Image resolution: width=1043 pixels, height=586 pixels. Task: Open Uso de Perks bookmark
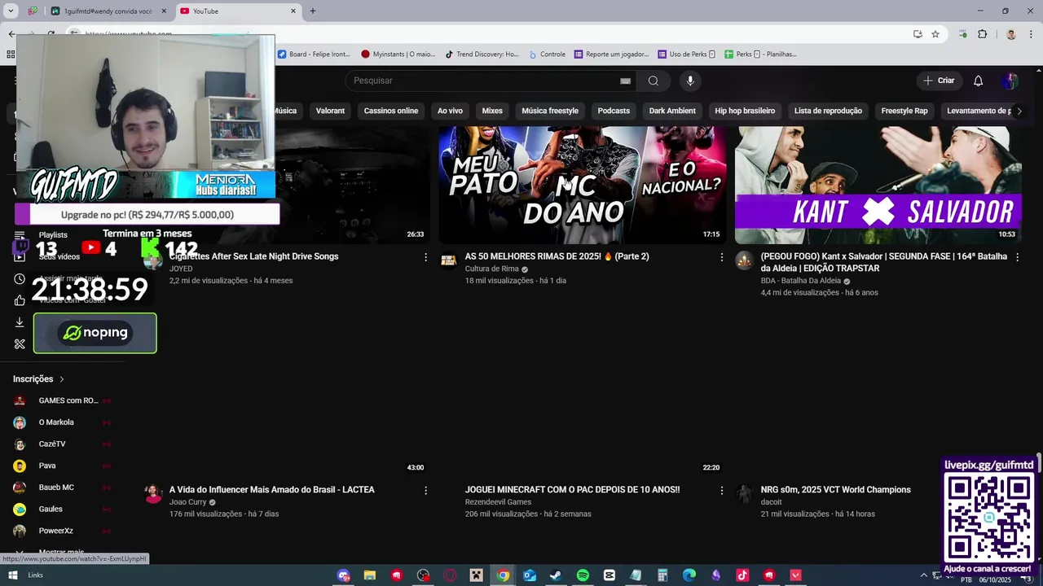tap(686, 55)
